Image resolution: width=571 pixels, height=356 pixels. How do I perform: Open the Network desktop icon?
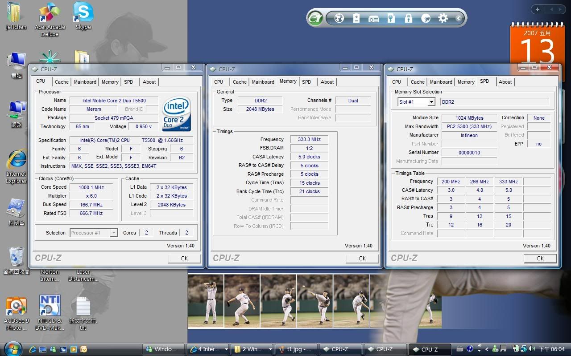(x=17, y=114)
